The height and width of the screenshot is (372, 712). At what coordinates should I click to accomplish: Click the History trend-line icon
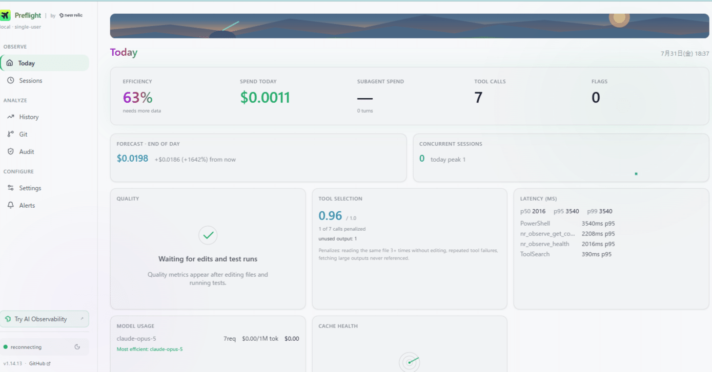pos(10,117)
